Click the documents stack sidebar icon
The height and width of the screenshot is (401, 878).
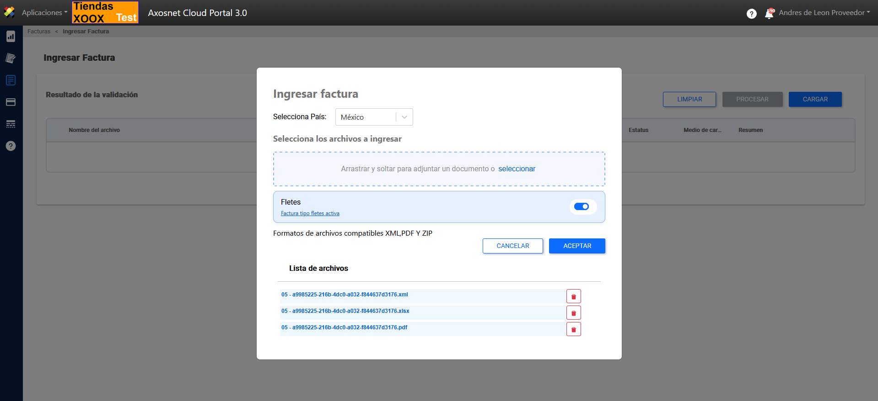click(11, 58)
